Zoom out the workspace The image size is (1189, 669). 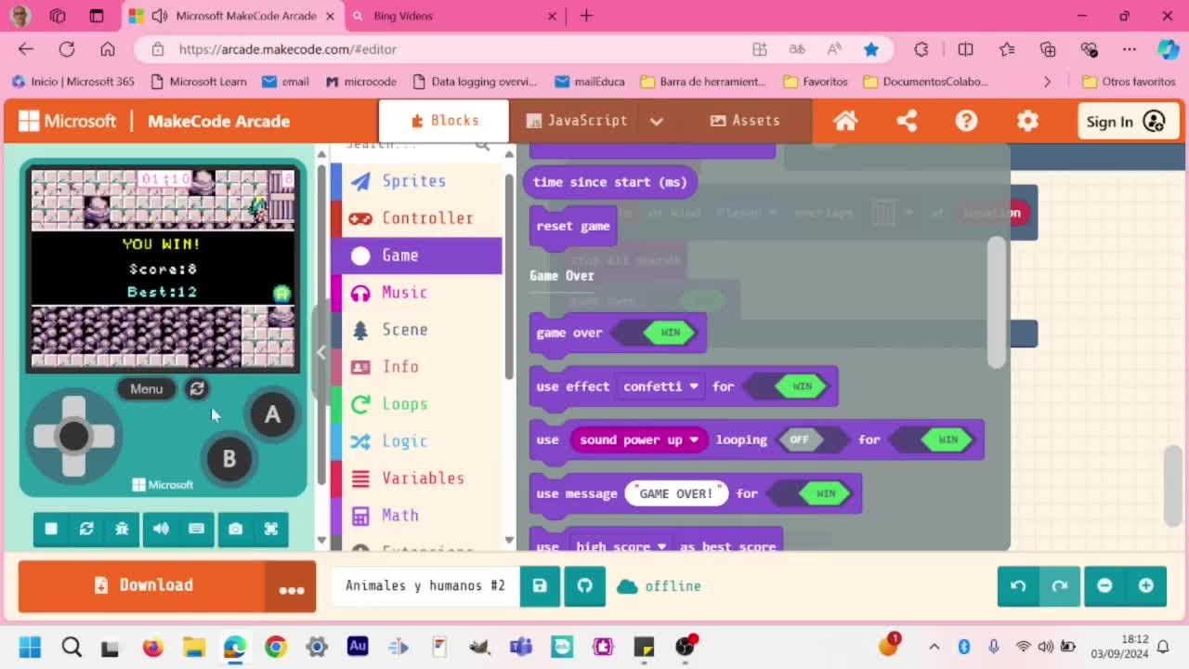(1104, 586)
